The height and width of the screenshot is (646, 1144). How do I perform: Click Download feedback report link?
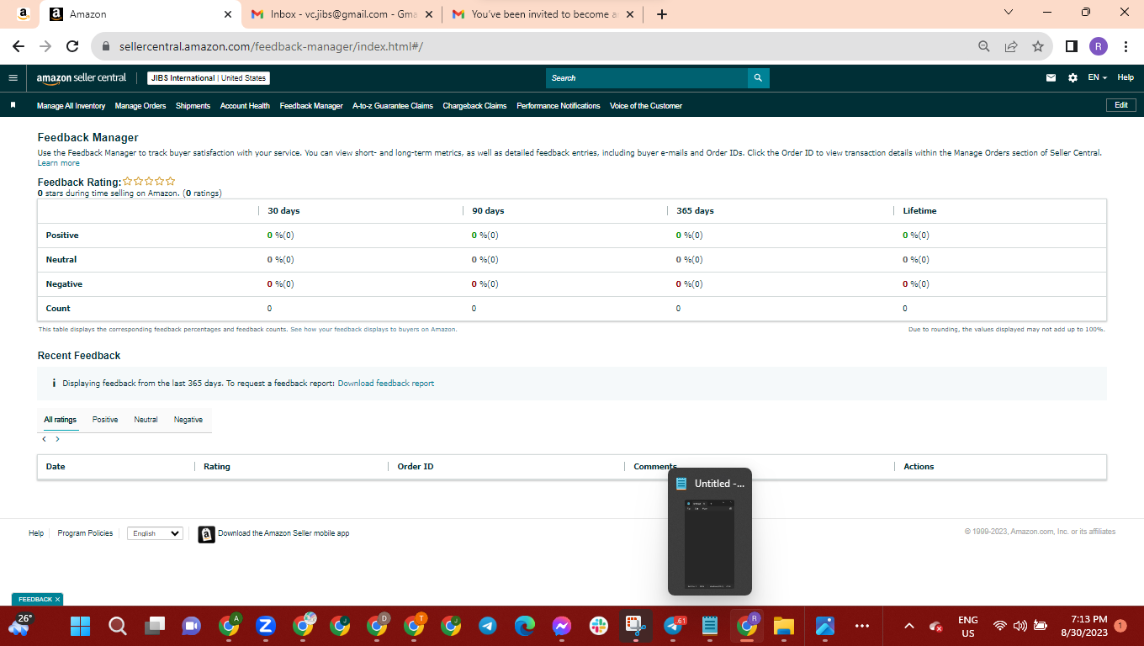(x=386, y=384)
